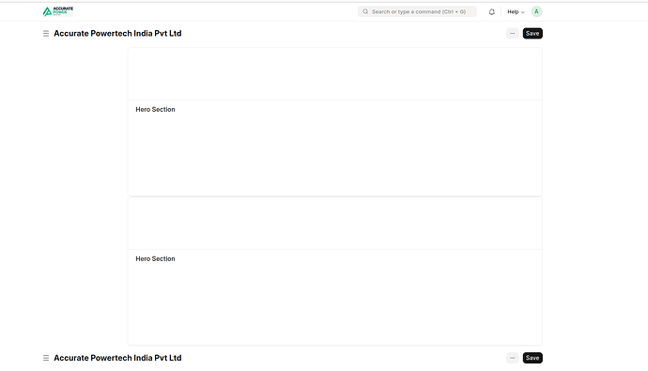Click the lower Accurate Powertech India Pvt Ltd title

(x=117, y=358)
